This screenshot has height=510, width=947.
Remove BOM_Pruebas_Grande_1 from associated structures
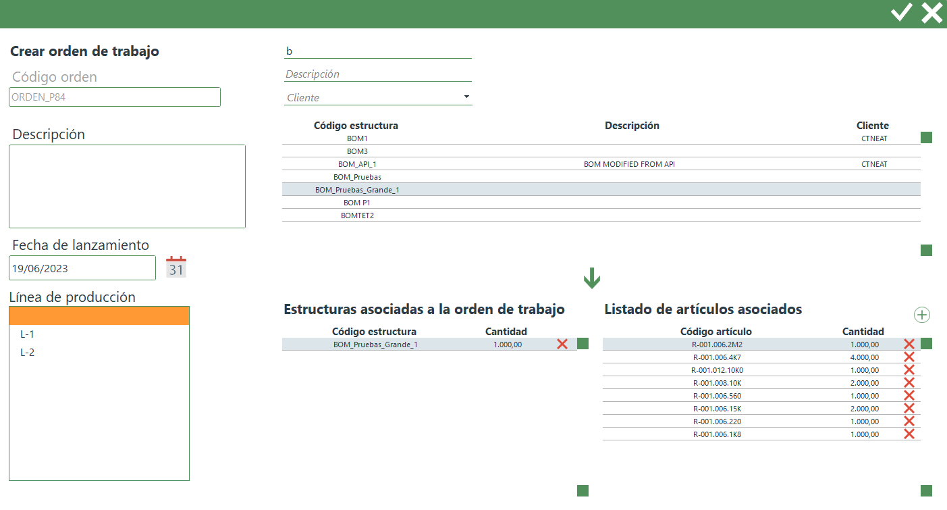562,345
